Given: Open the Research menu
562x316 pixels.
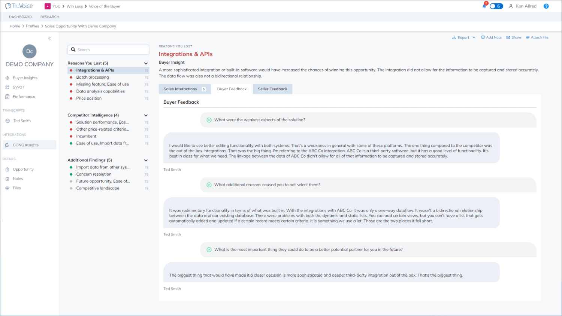Looking at the screenshot, I should coord(50,17).
